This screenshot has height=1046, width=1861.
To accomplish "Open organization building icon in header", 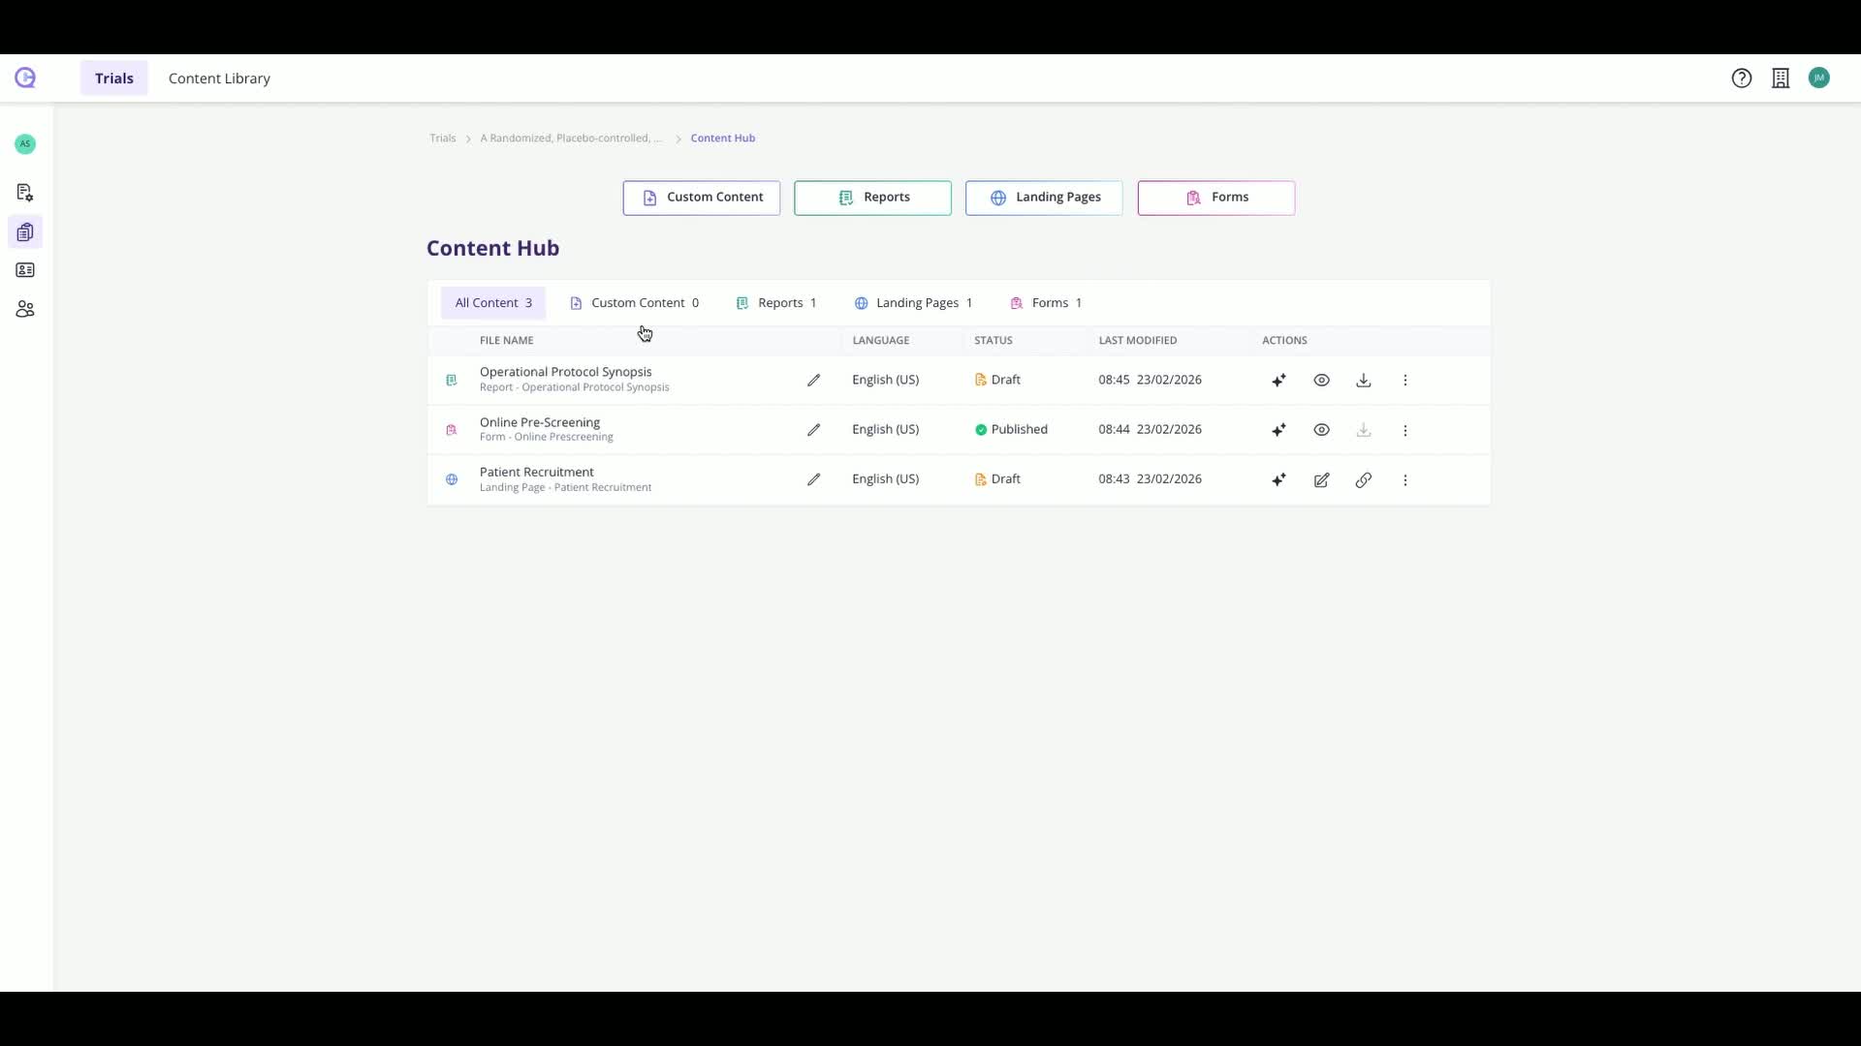I will tap(1781, 78).
